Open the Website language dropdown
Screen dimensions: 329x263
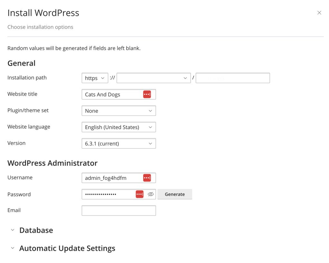pos(119,127)
